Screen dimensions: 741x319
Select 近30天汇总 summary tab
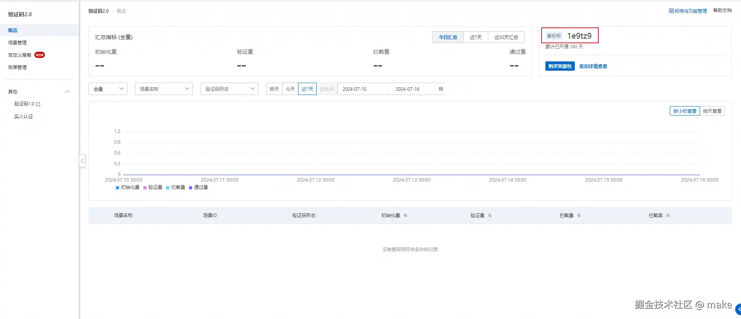[x=506, y=37]
